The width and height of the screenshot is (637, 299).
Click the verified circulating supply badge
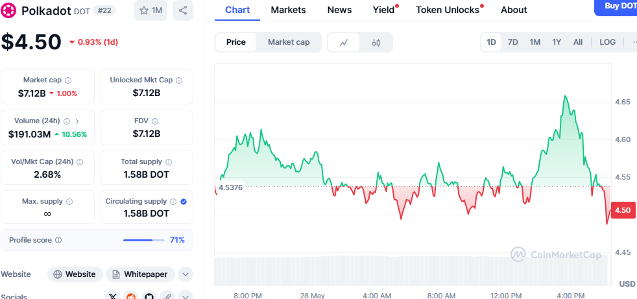click(184, 202)
